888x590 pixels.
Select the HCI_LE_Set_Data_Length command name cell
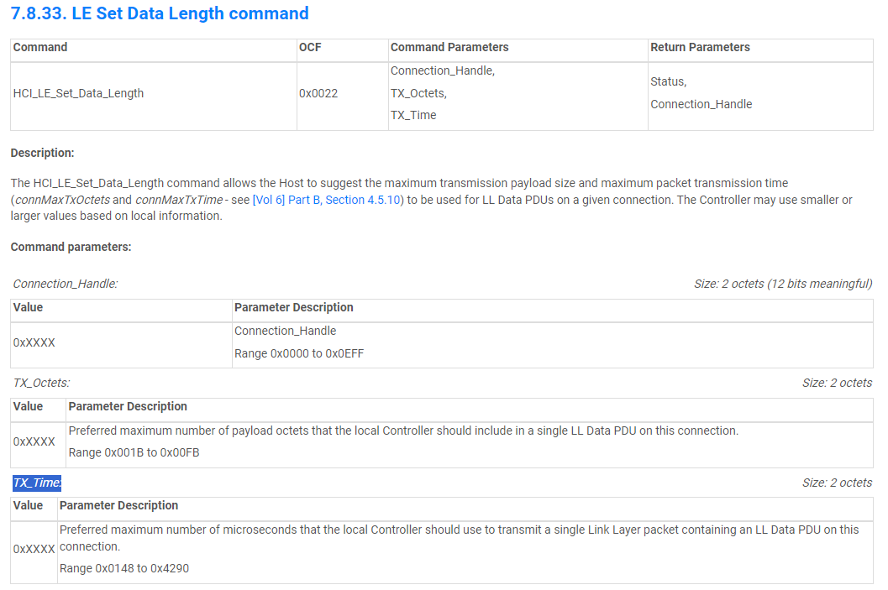78,93
